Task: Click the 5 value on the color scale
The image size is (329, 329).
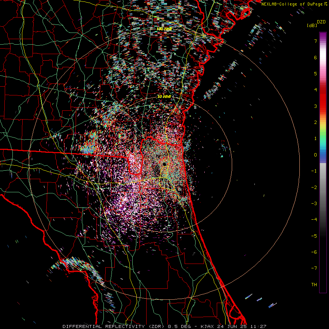Action: (x=315, y=73)
